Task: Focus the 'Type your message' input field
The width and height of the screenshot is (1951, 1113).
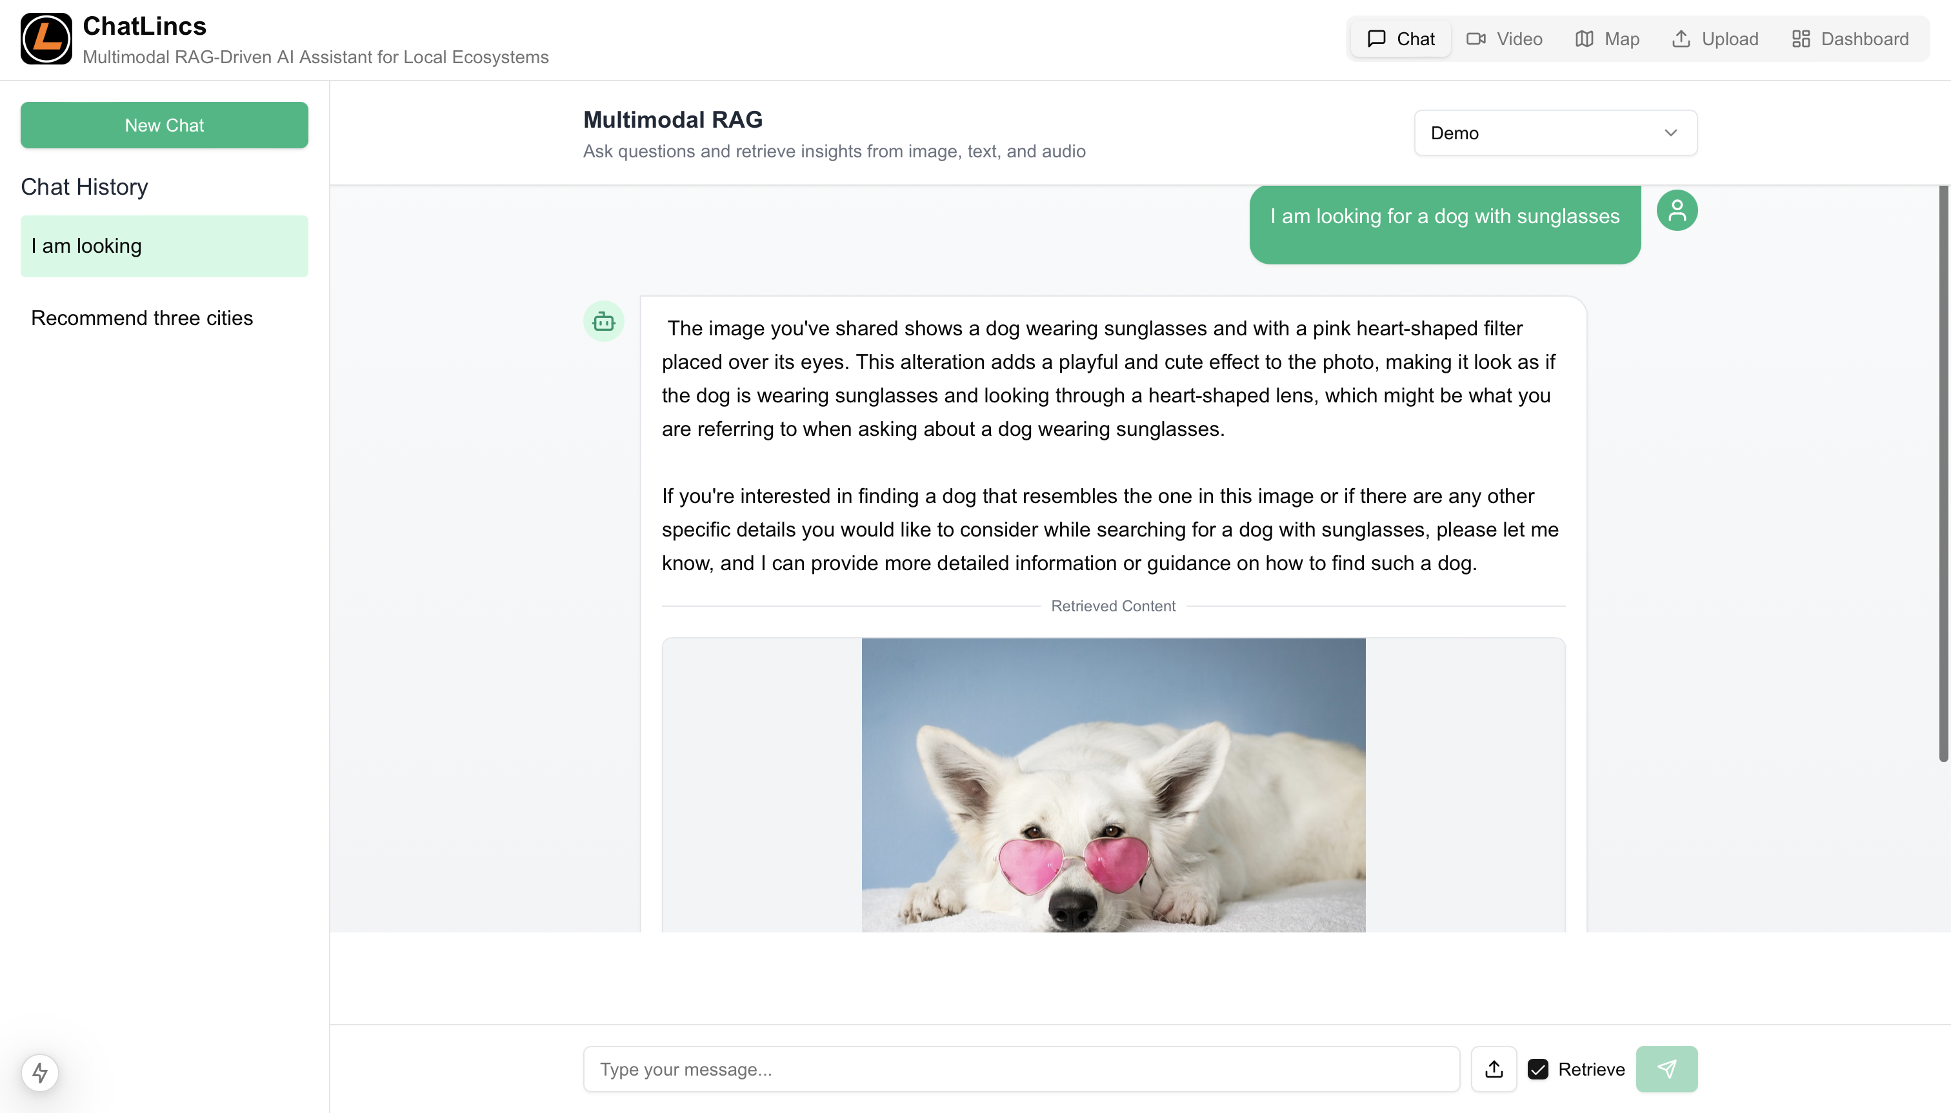Action: (1020, 1069)
